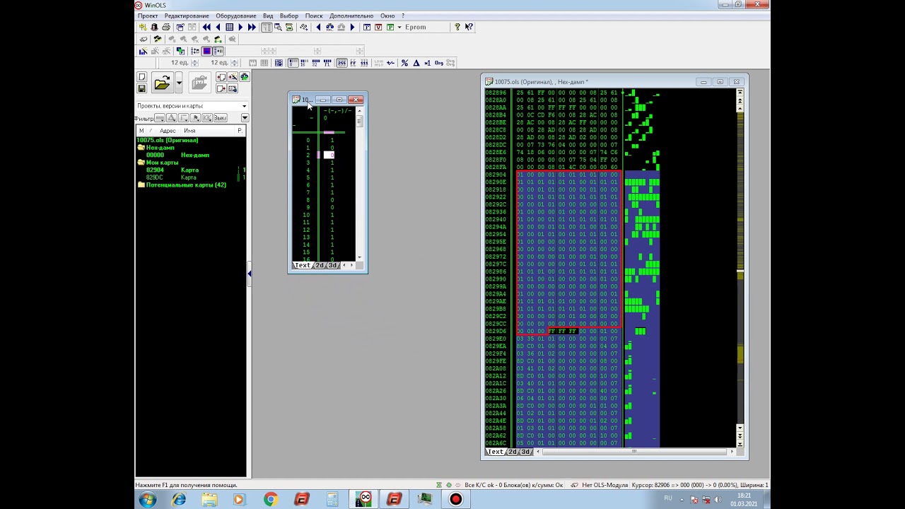Click the grid table view icon
Screen dimensions: 905x509
click(229, 27)
